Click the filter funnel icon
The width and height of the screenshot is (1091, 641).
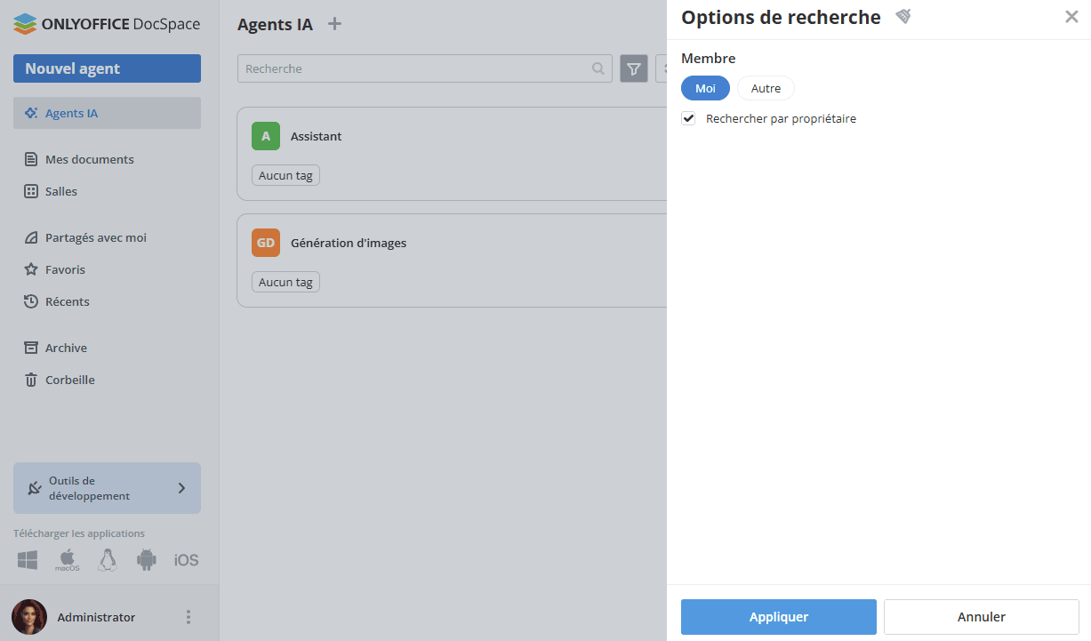tap(633, 68)
